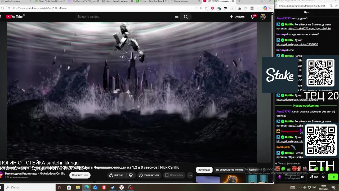This screenshot has width=339, height=191.
Task: Expand hidden system tray icons chevron
Action: (301, 188)
